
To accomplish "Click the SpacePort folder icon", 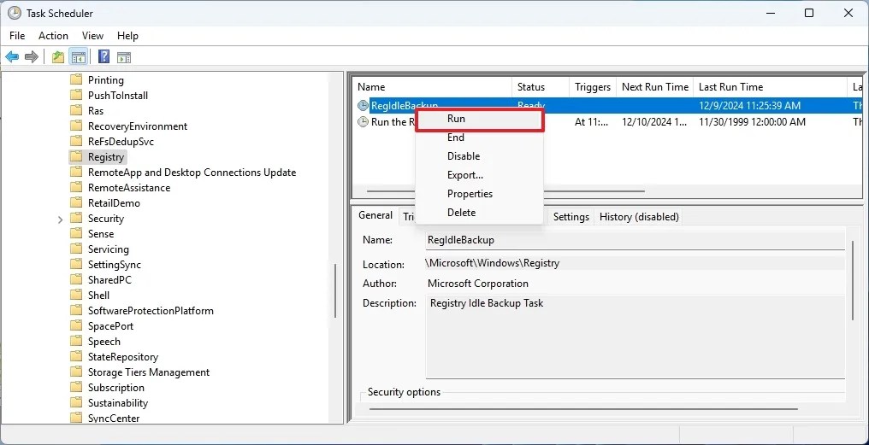I will pos(76,326).
